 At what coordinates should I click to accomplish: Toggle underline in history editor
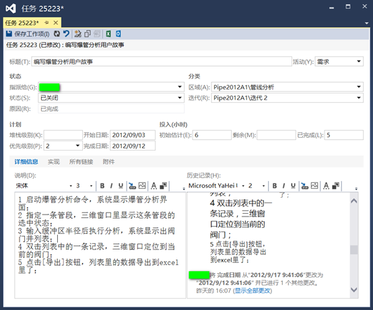tap(293, 186)
